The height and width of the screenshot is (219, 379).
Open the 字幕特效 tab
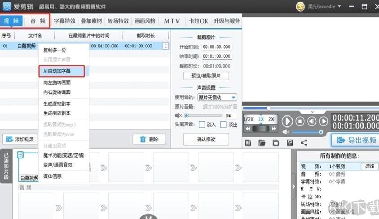(65, 21)
